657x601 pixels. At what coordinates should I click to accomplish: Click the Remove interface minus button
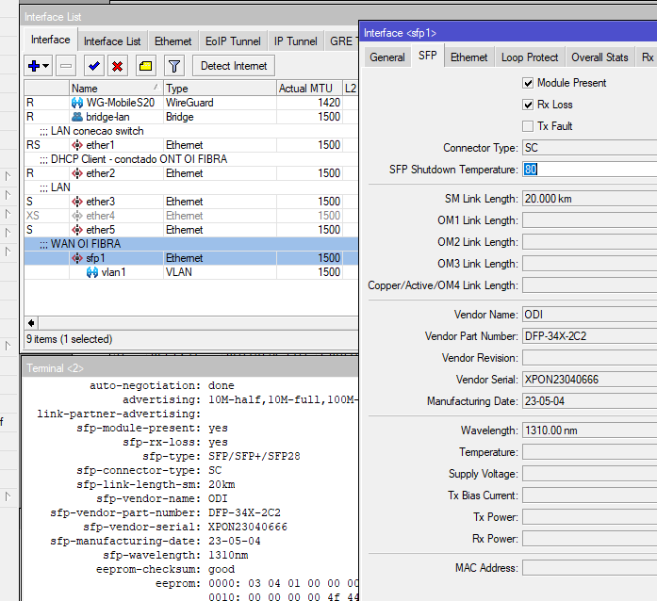[66, 66]
